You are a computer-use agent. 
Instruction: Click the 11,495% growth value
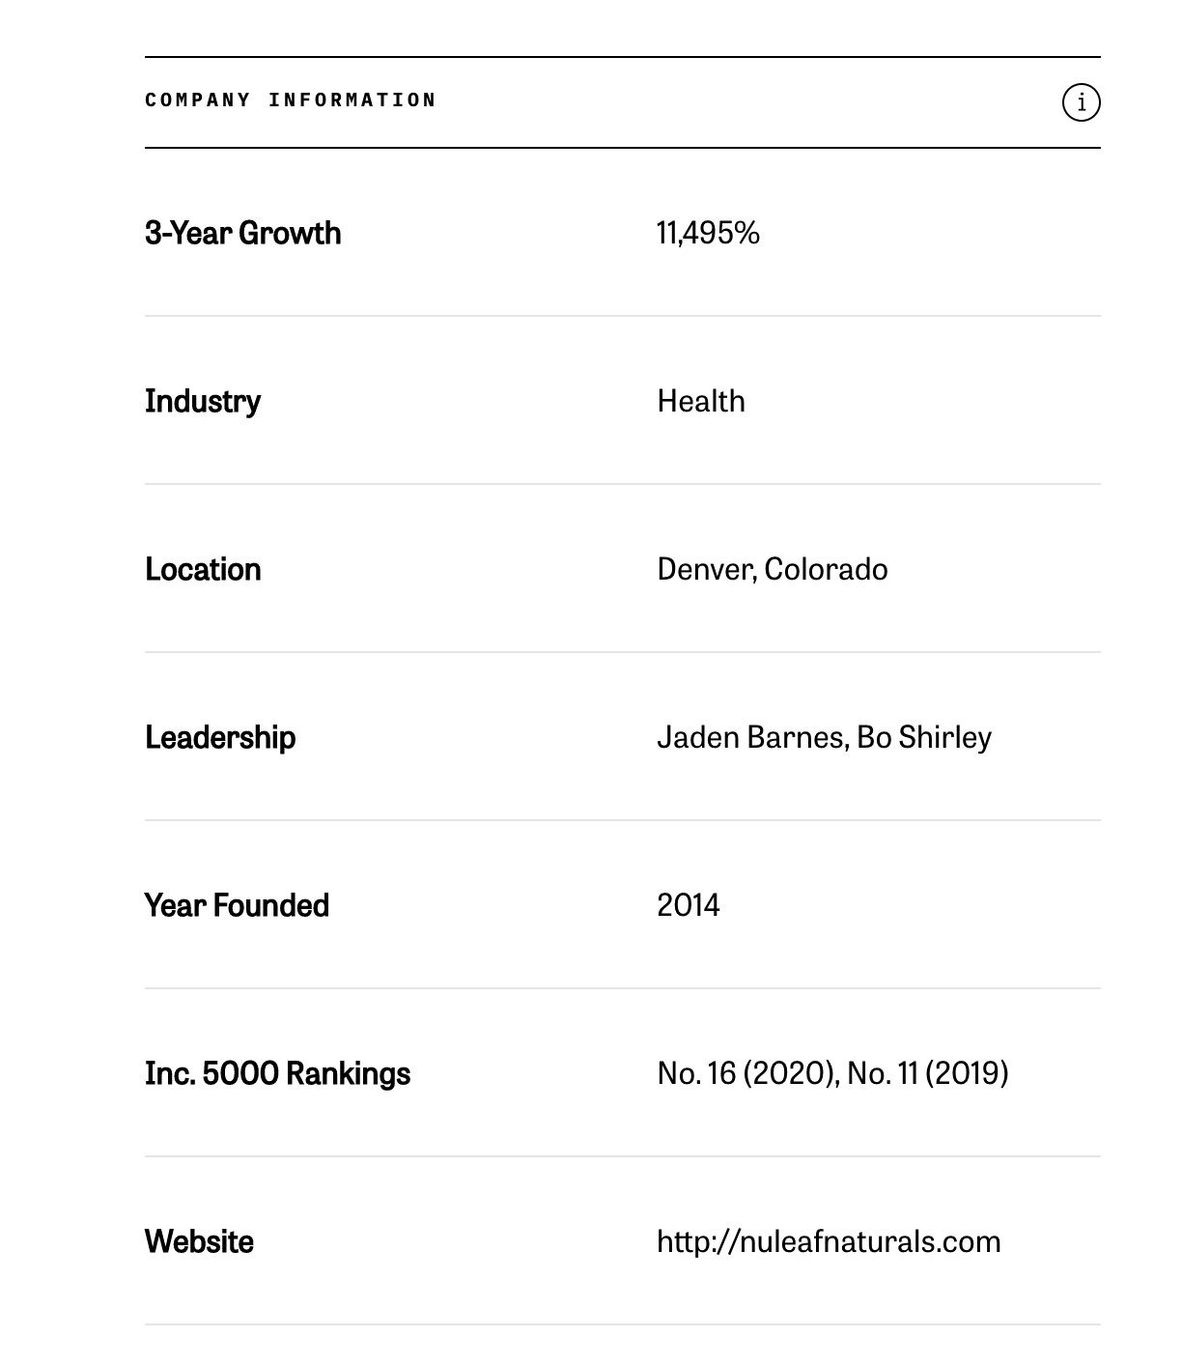tap(708, 233)
